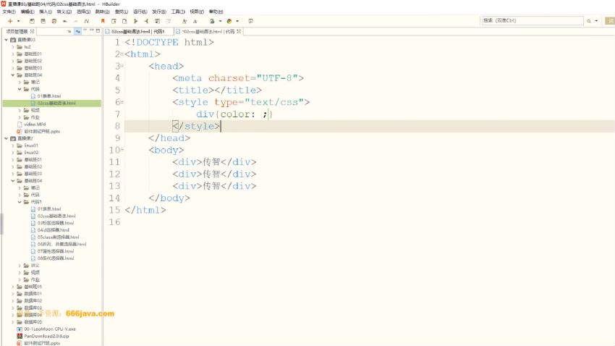The width and height of the screenshot is (615, 346).
Task: Expand the 基础班05 folder
Action: pos(13,287)
